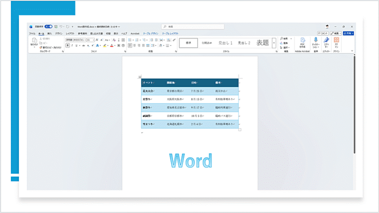The width and height of the screenshot is (379, 213).
Task: Toggle Underline formatting
Action: 76,45
